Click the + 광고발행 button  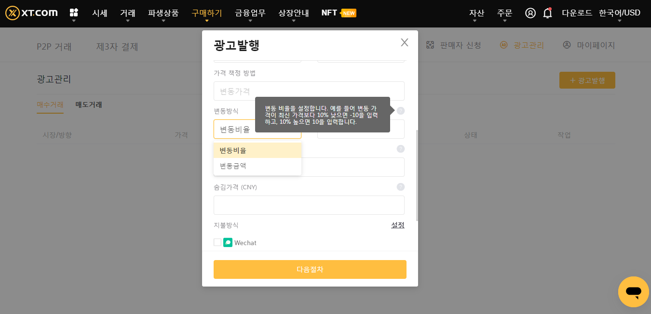click(587, 80)
